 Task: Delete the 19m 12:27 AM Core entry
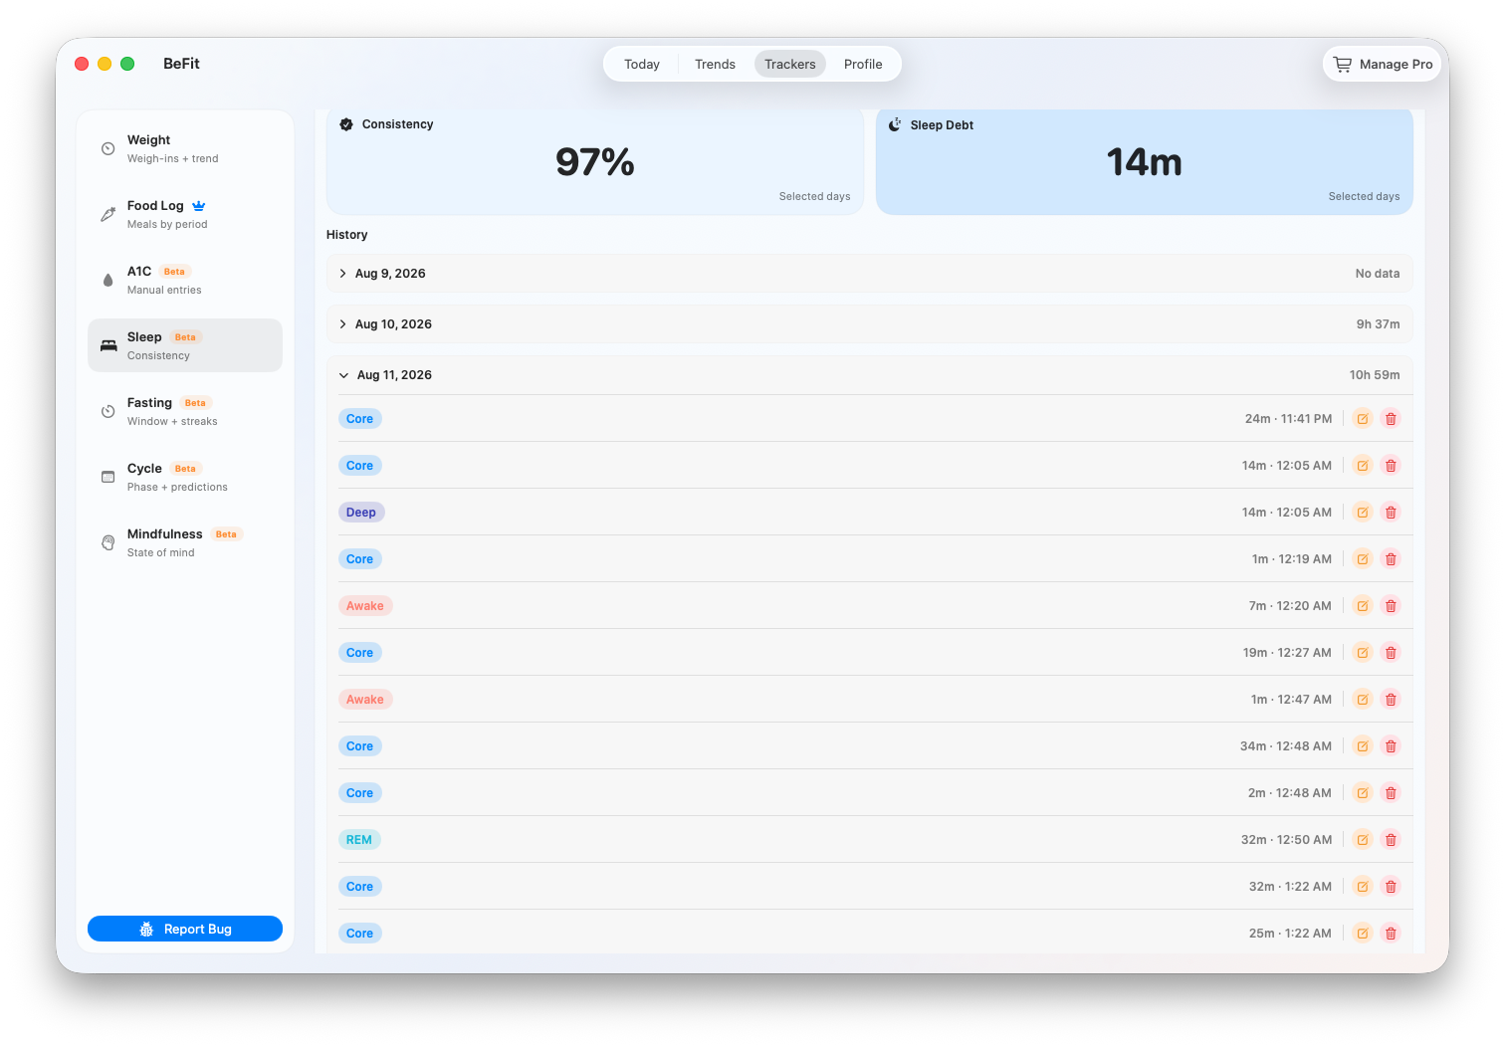1392,653
